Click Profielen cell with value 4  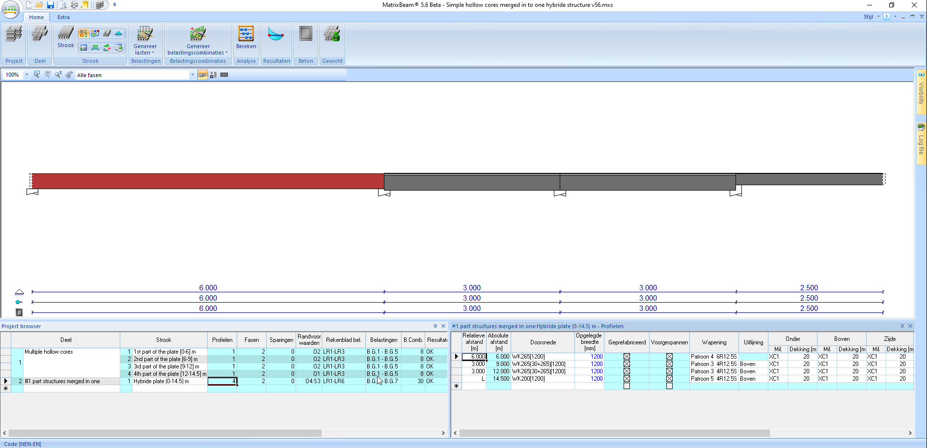pos(222,381)
